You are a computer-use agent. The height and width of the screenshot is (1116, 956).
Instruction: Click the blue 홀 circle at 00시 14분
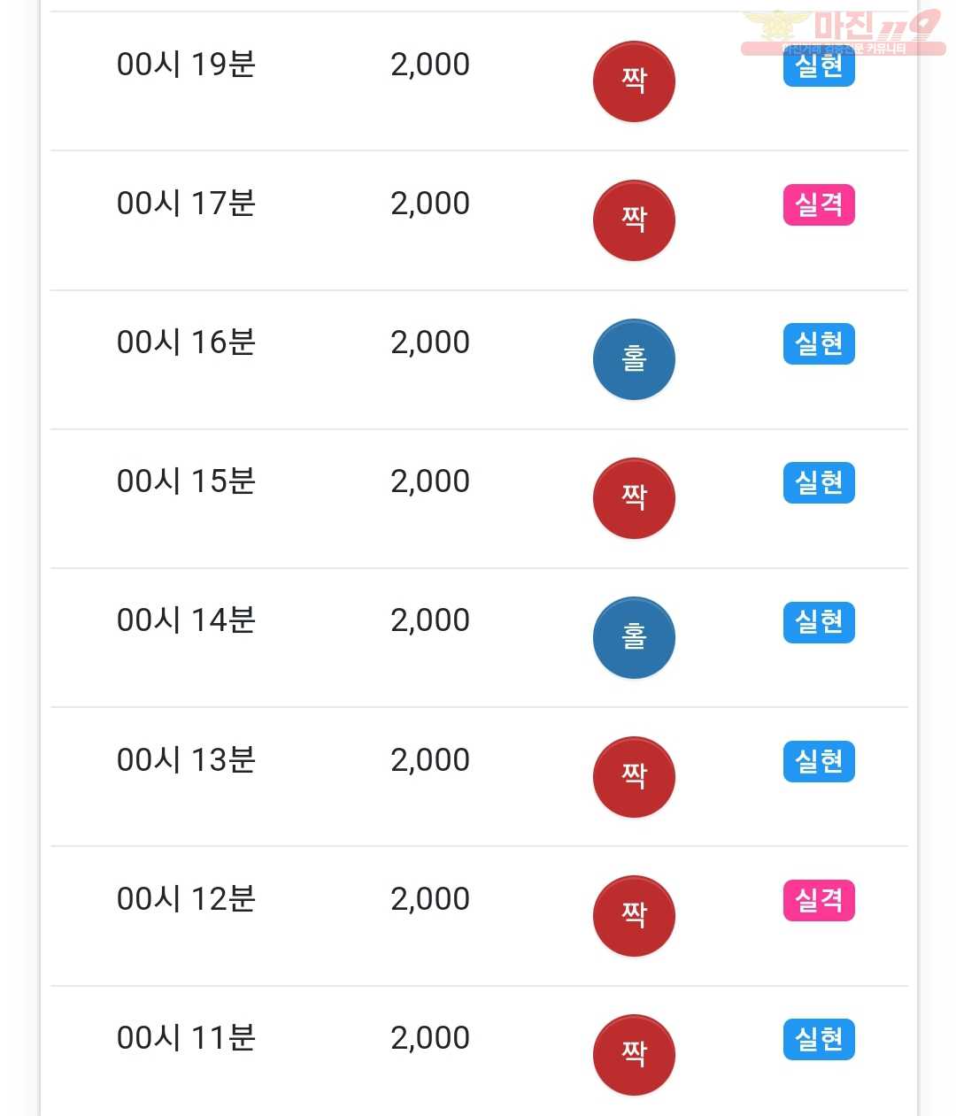tap(634, 638)
